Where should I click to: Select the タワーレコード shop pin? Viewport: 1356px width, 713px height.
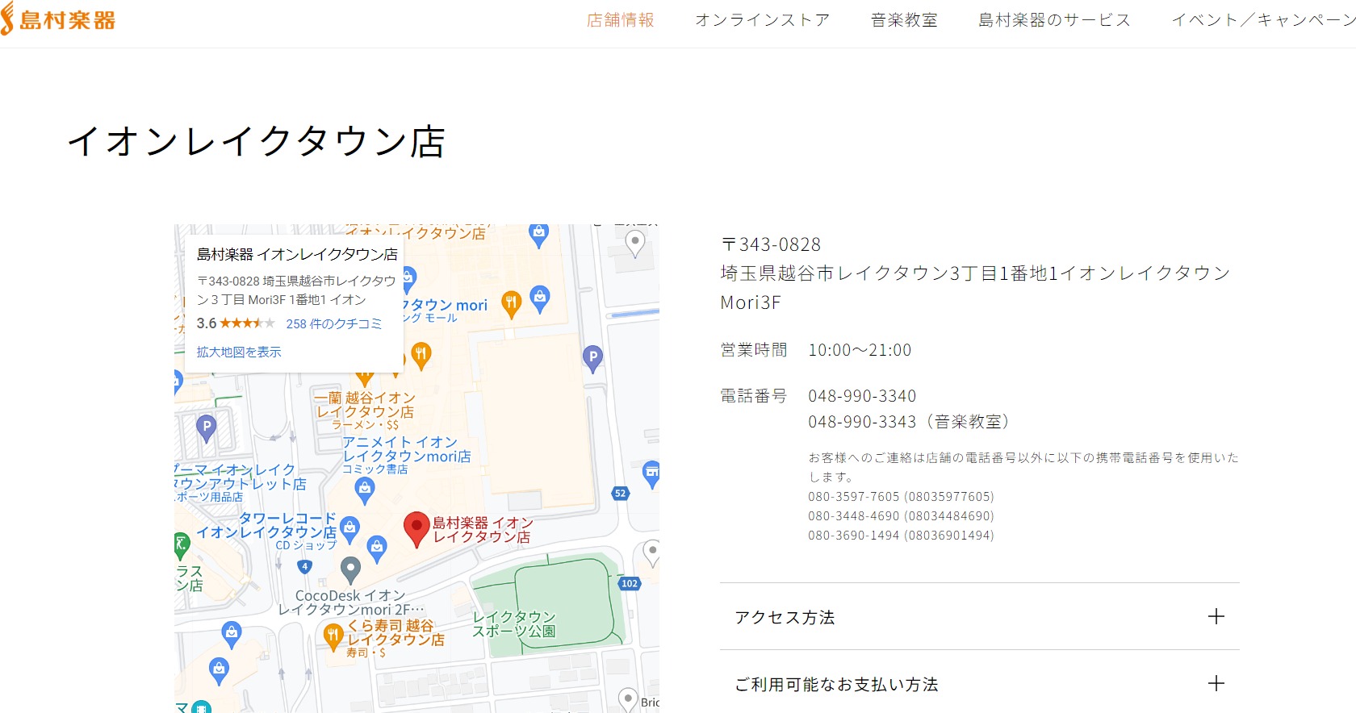pyautogui.click(x=349, y=530)
